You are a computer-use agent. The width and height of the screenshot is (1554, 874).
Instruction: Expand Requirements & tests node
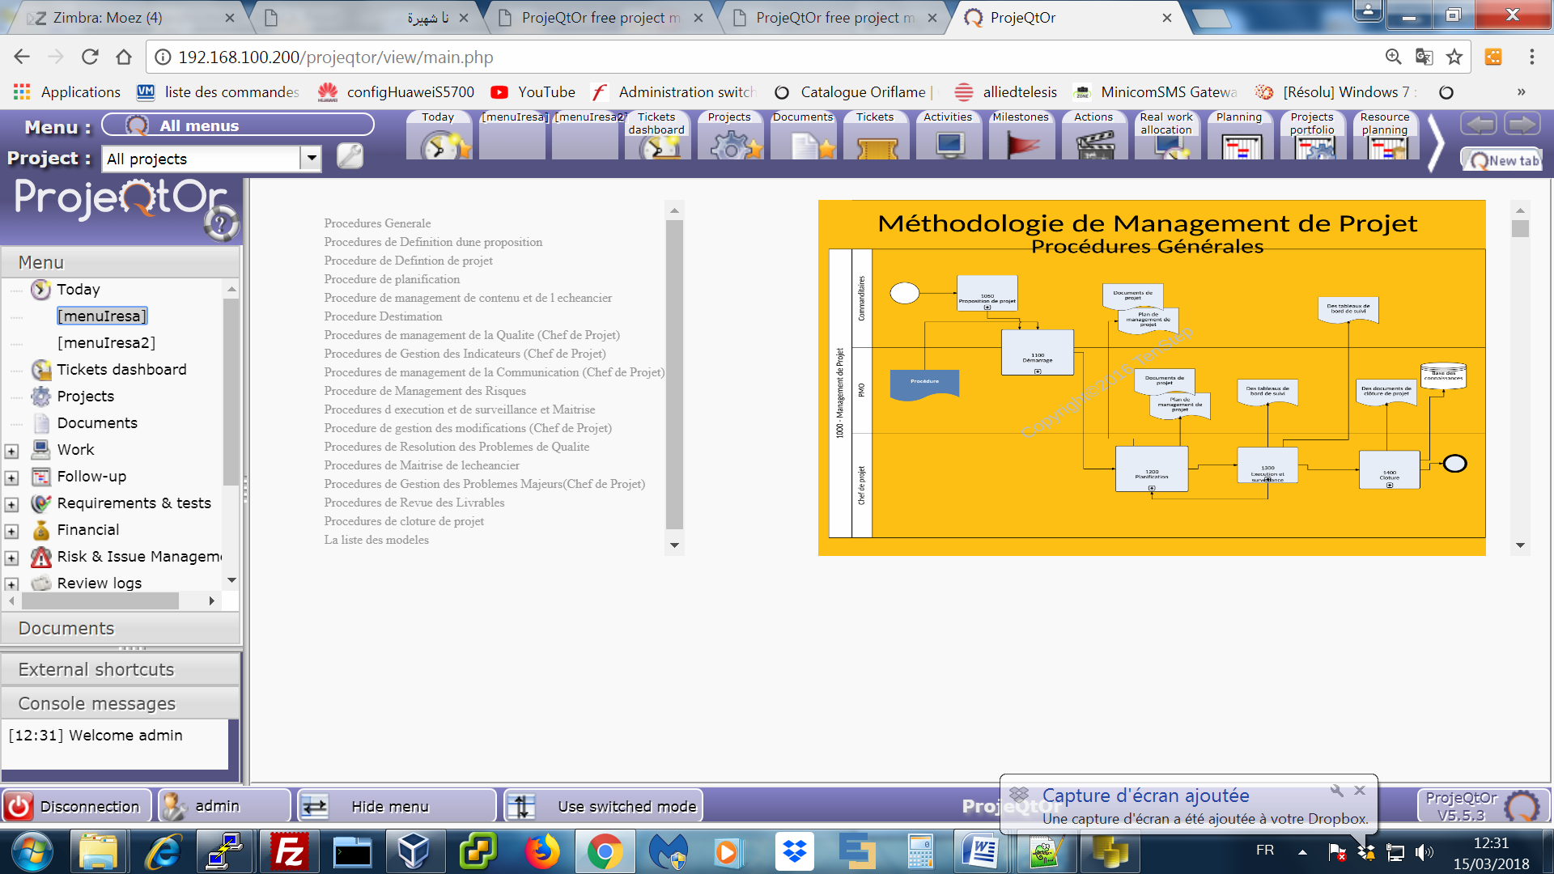pos(11,504)
